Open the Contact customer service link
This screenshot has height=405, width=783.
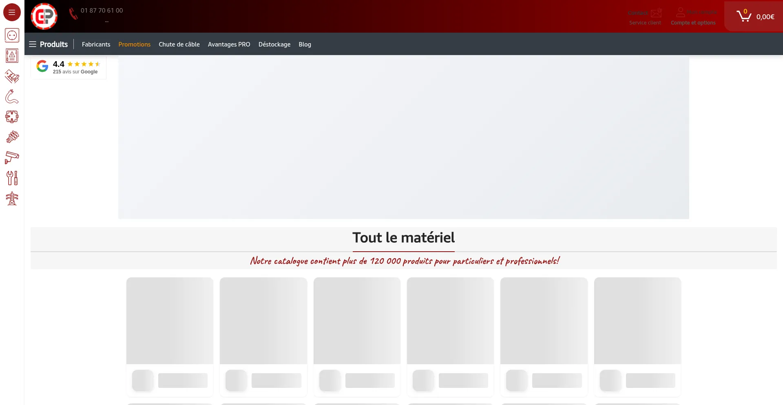645,17
